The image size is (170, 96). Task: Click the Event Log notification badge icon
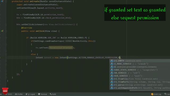tap(152, 94)
